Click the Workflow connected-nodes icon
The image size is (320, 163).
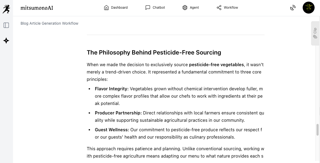click(x=219, y=8)
